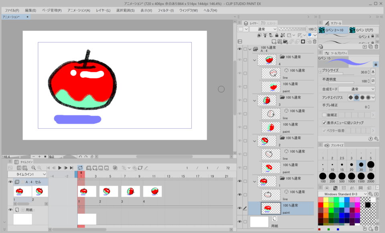Open the Filter menu
Screen dimensions: 385x233
tap(166, 10)
